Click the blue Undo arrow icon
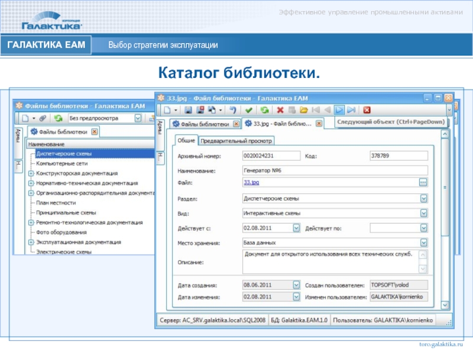This screenshot has width=473, height=354. click(232, 110)
